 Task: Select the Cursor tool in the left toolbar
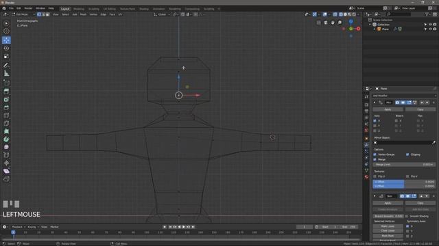[6, 31]
